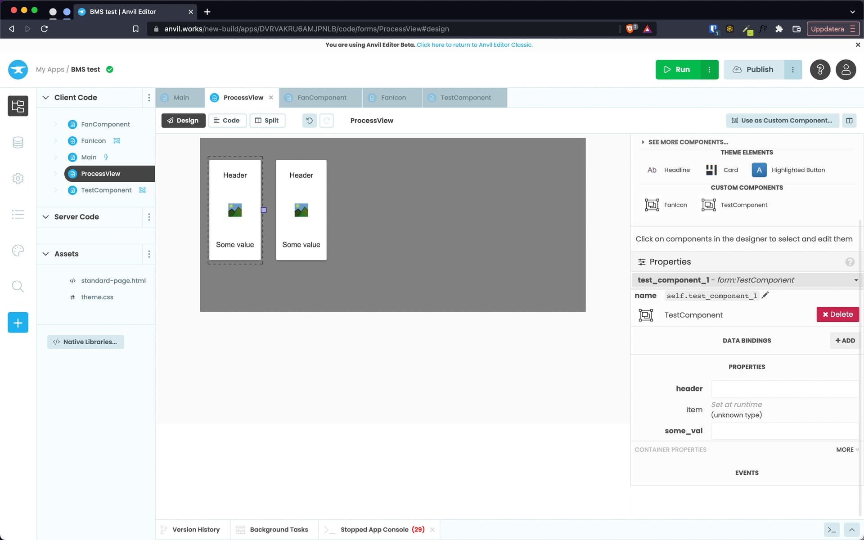Open Anvil Editor Classic via the link

pyautogui.click(x=474, y=45)
